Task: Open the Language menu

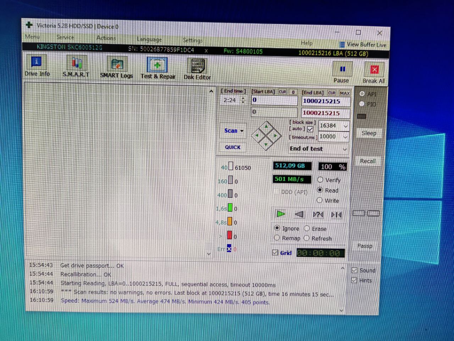Action: pos(149,39)
